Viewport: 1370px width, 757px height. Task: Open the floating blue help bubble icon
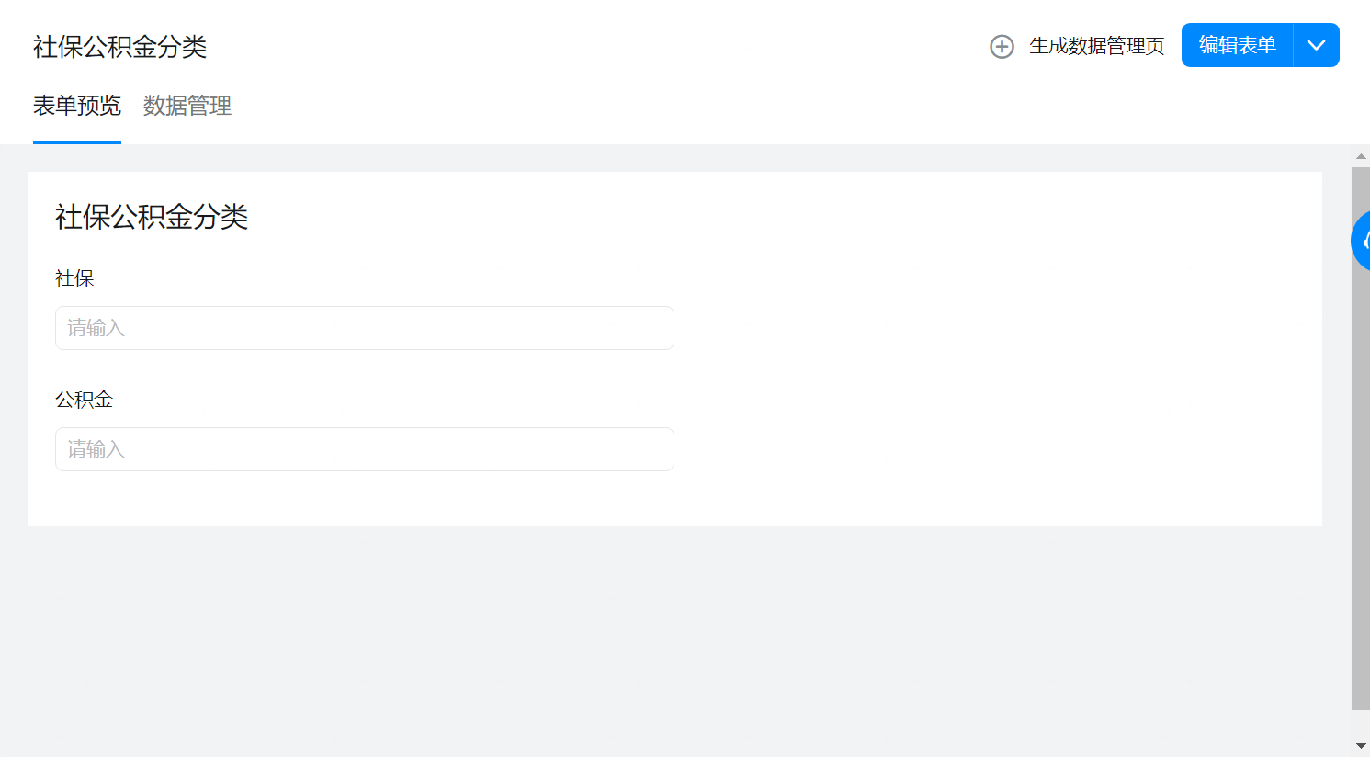[x=1361, y=241]
